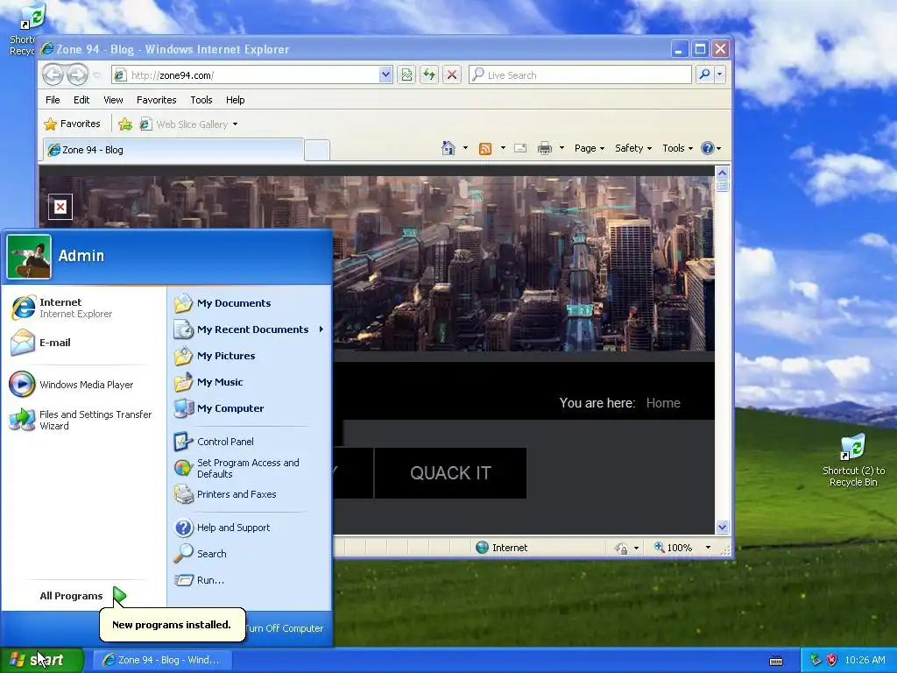Viewport: 897px width, 673px height.
Task: Open the recent pages dropdown arrow
Action: click(96, 75)
